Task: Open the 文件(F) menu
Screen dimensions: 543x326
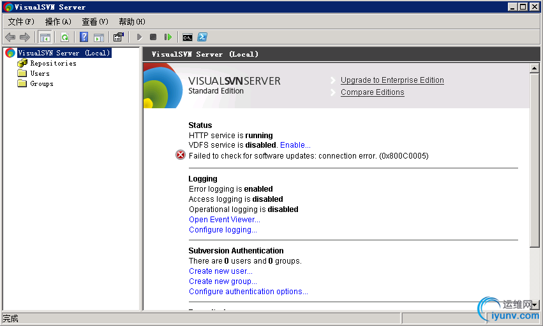Action: (21, 22)
